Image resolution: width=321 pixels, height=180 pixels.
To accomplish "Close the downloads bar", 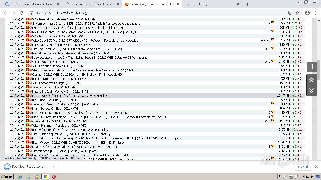I will click(x=316, y=167).
